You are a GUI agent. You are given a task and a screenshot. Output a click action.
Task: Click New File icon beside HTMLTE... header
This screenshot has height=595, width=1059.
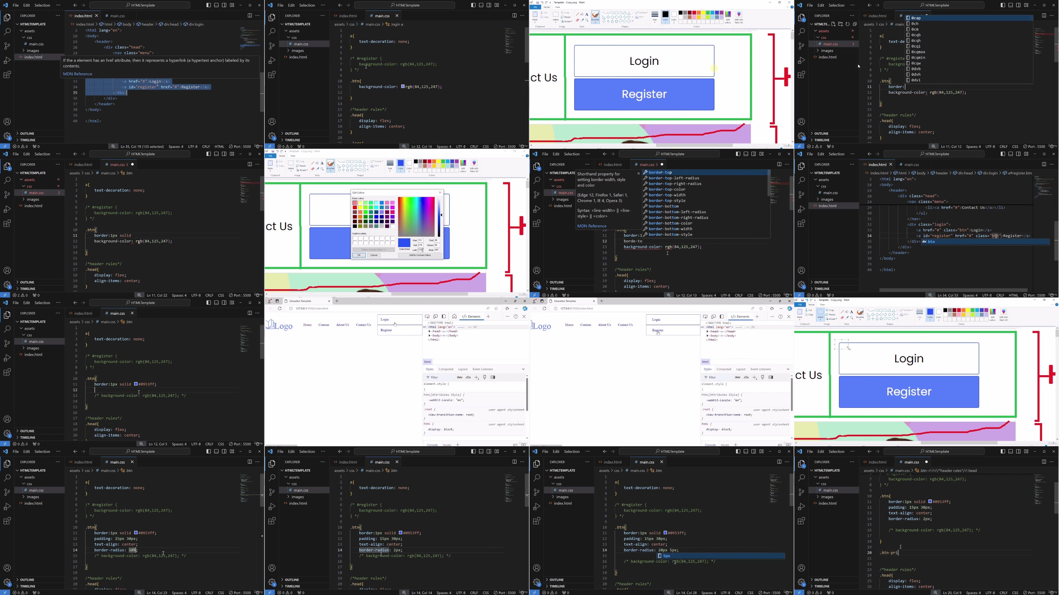point(833,24)
